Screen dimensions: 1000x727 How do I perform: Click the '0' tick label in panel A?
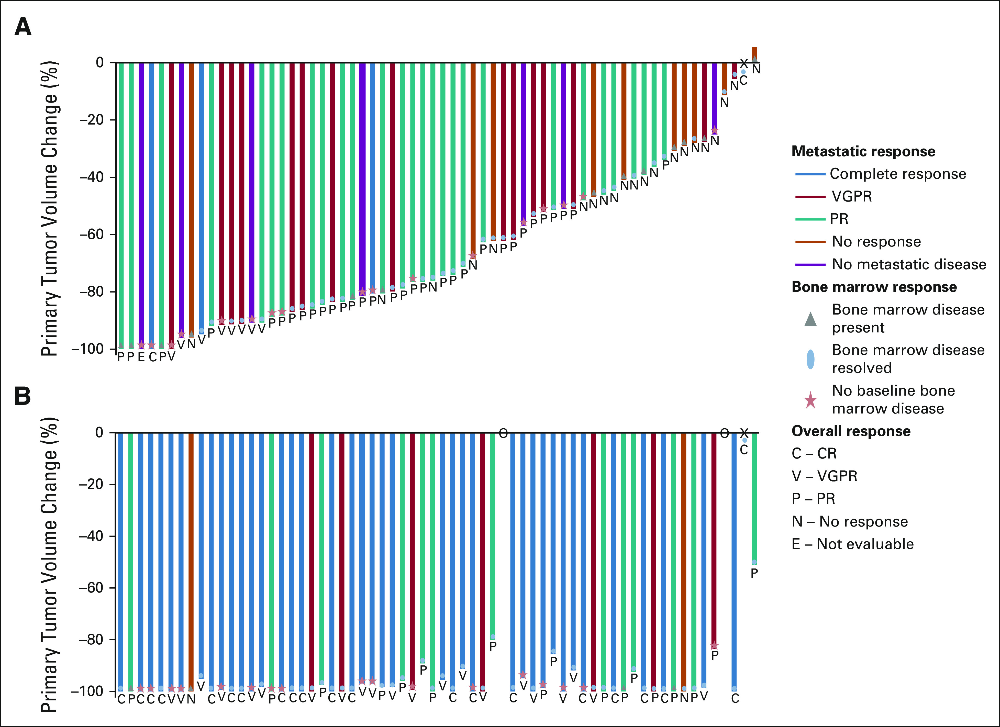coord(100,63)
